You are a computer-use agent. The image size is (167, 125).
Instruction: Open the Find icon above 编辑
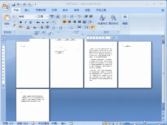(x=125, y=17)
